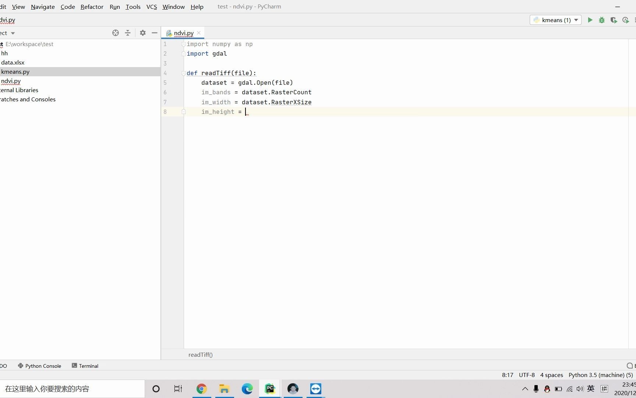Screen dimensions: 636x398
Task: Switch to the ndvi.py editor tab
Action: 183,33
